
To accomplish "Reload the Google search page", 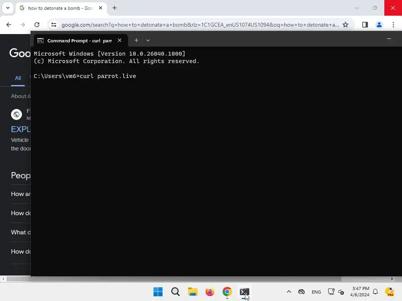I will pos(37,25).
